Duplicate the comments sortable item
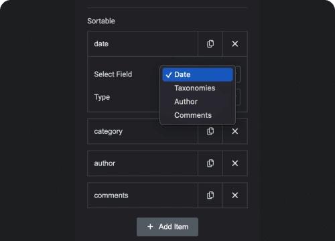The height and width of the screenshot is (241, 335). (210, 195)
